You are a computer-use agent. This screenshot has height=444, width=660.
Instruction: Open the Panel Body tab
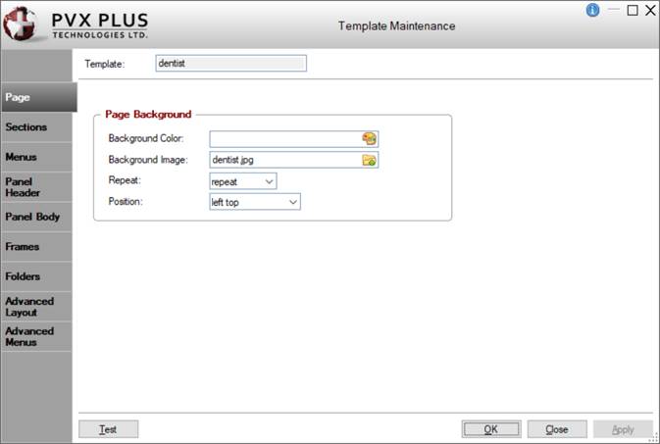[36, 217]
